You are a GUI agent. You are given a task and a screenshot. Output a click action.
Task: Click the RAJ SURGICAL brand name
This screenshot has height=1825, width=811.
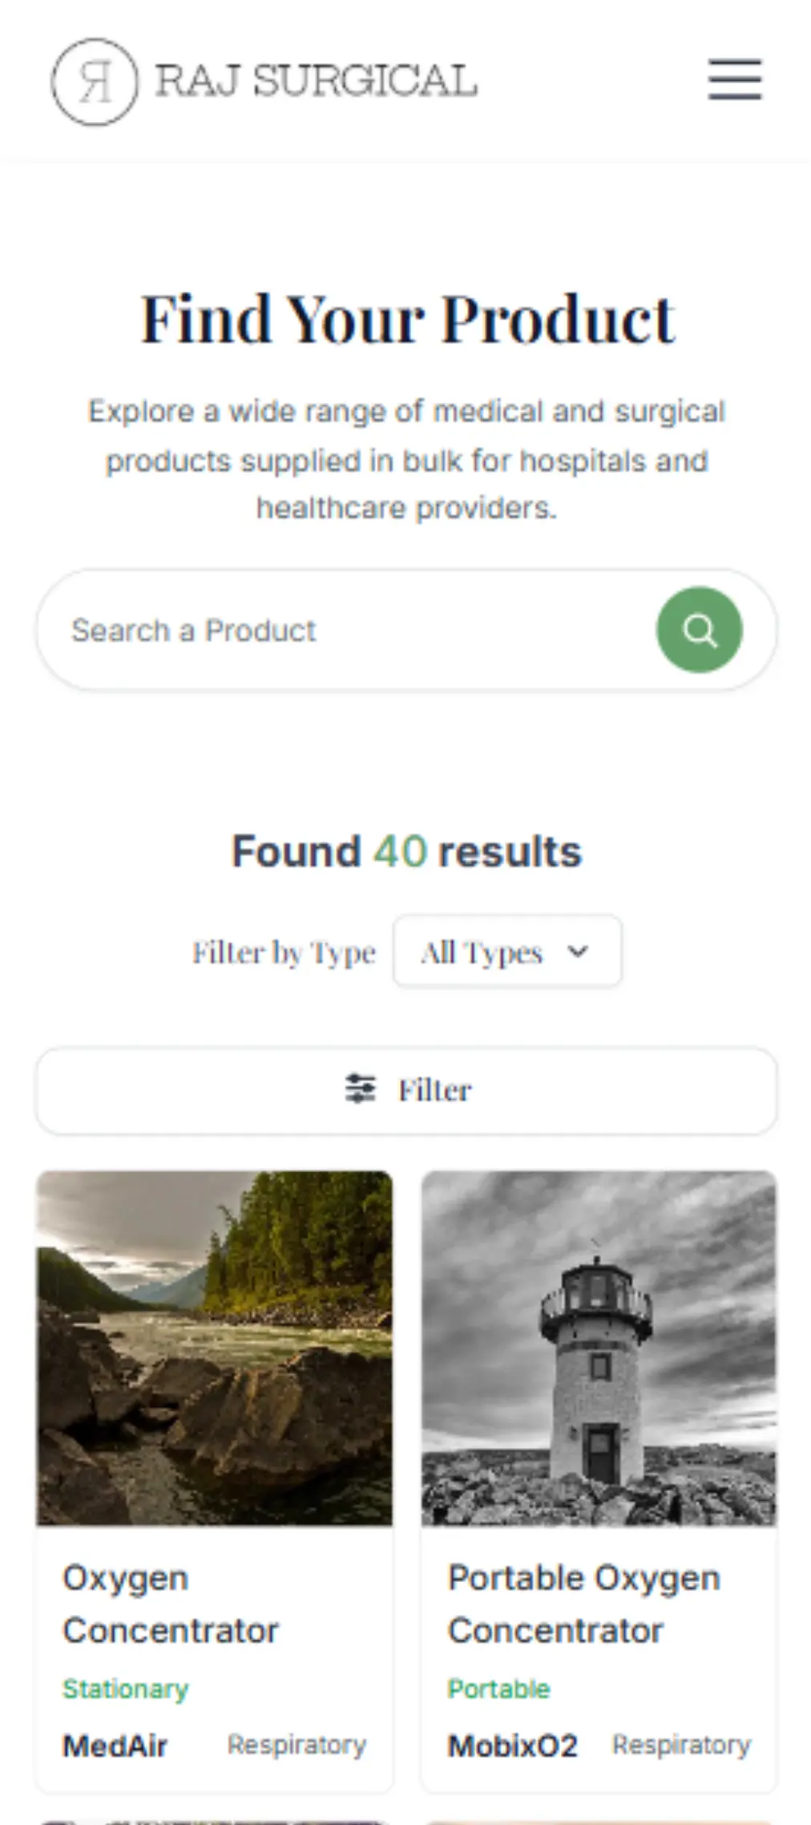tap(316, 82)
